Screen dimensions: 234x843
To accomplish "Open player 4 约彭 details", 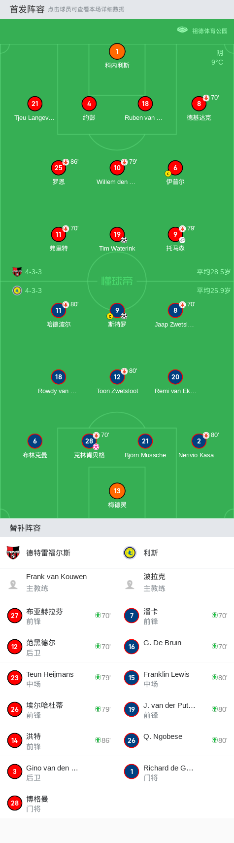I will click(89, 104).
